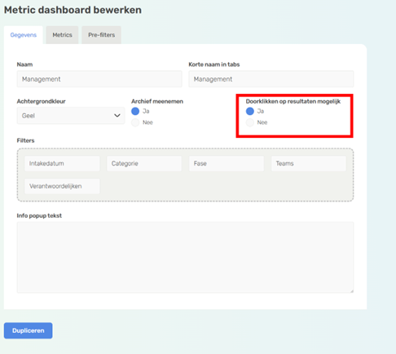
Task: Click the Teams filter chip
Action: tap(309, 163)
